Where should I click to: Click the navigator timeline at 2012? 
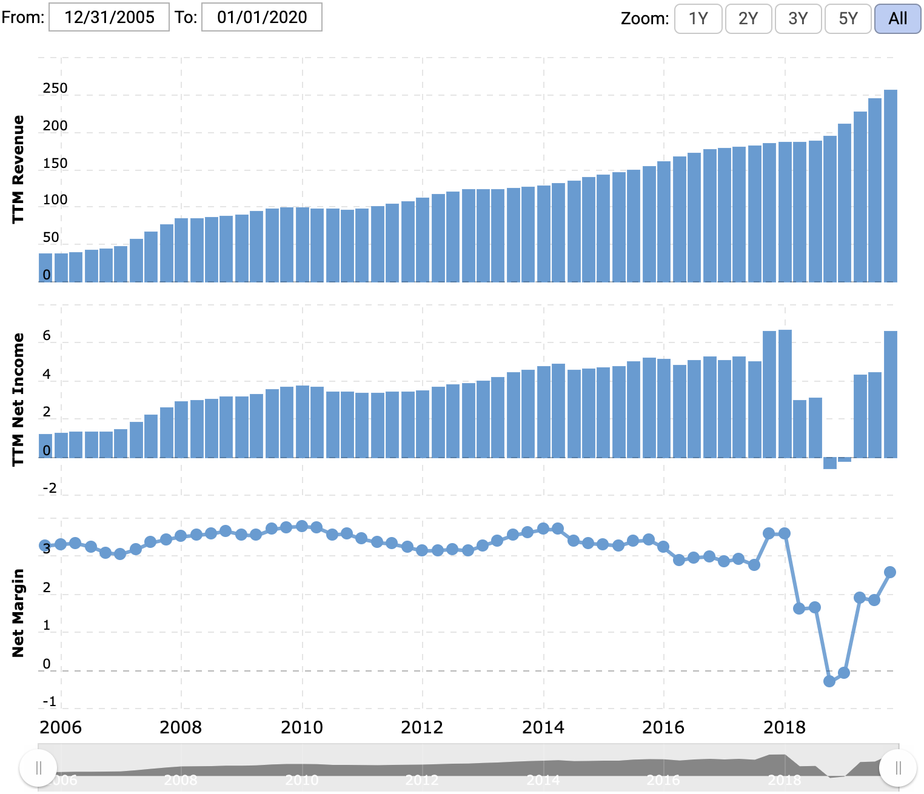point(422,780)
